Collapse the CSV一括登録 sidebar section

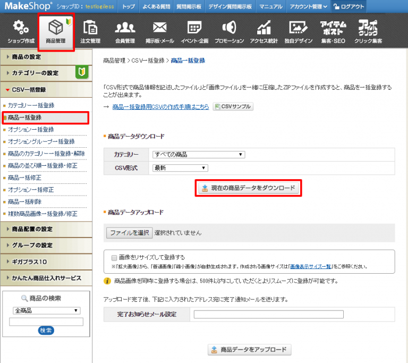(45, 90)
